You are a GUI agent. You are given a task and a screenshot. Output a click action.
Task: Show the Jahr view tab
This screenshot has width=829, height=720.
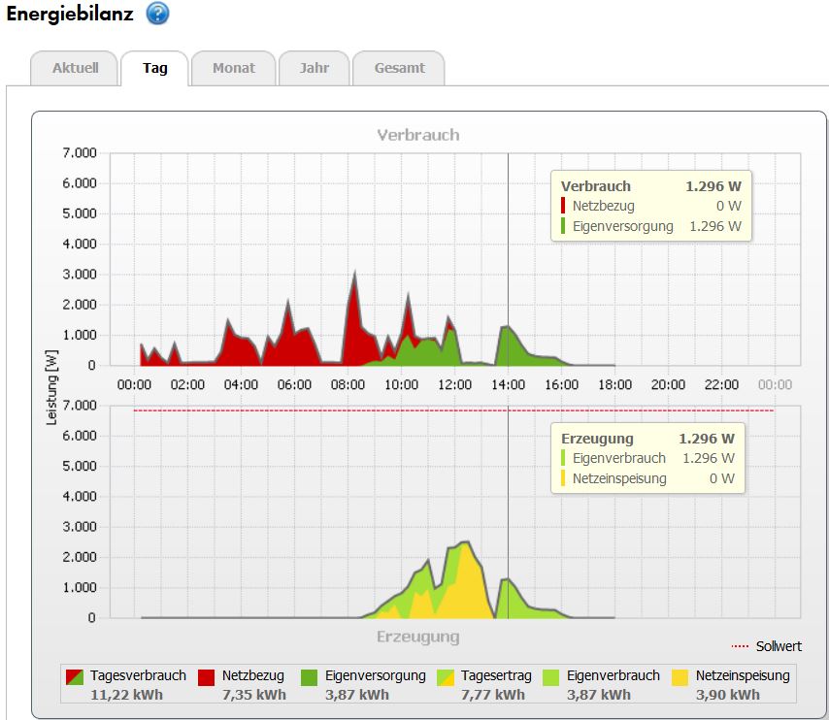(x=314, y=69)
